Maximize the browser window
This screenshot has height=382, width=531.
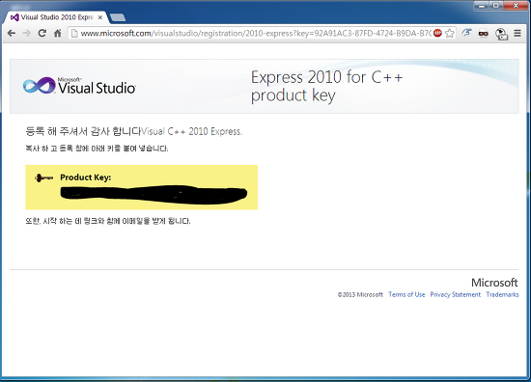pos(496,6)
